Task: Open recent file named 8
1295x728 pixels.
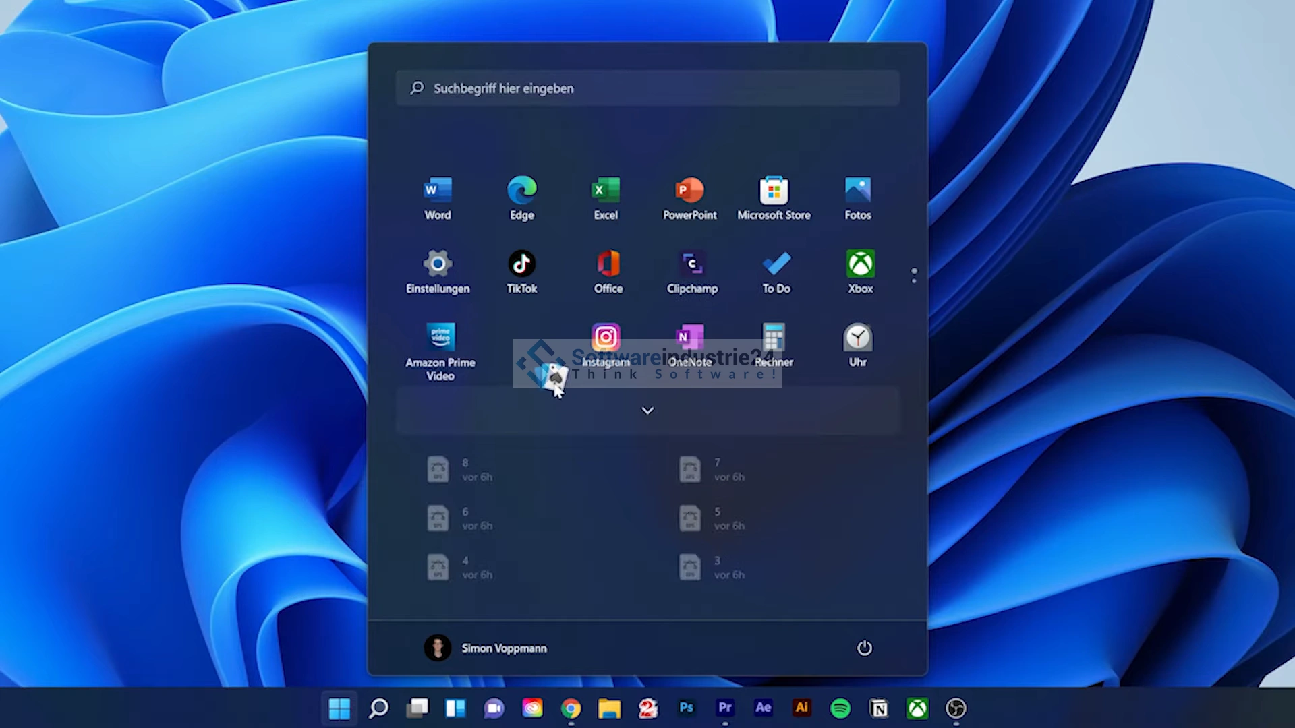Action: [x=465, y=469]
